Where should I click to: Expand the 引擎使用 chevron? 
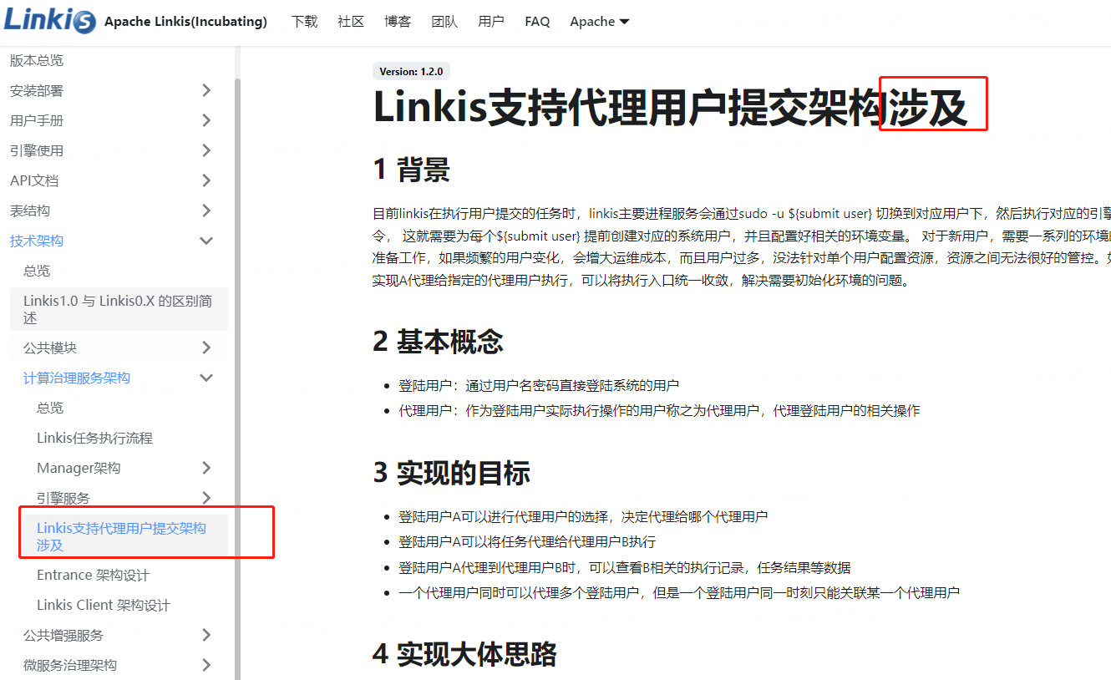(206, 150)
